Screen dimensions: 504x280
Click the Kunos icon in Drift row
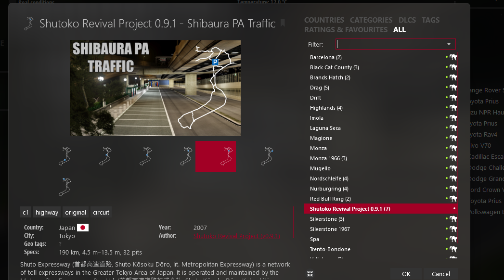[453, 98]
